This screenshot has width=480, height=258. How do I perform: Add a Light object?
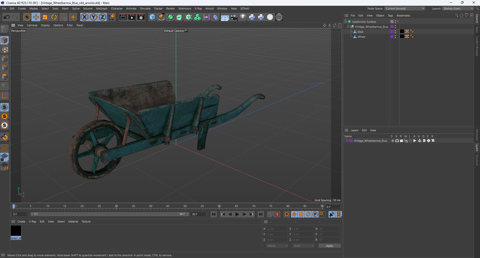pyautogui.click(x=243, y=17)
